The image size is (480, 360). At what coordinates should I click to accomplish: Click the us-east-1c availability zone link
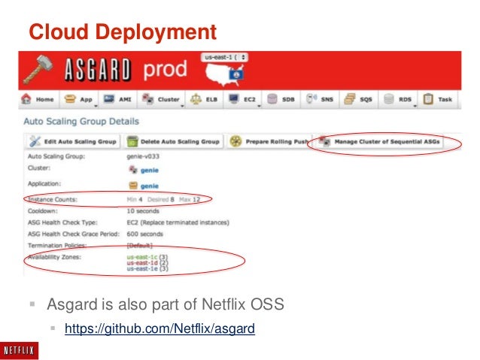tap(142, 257)
